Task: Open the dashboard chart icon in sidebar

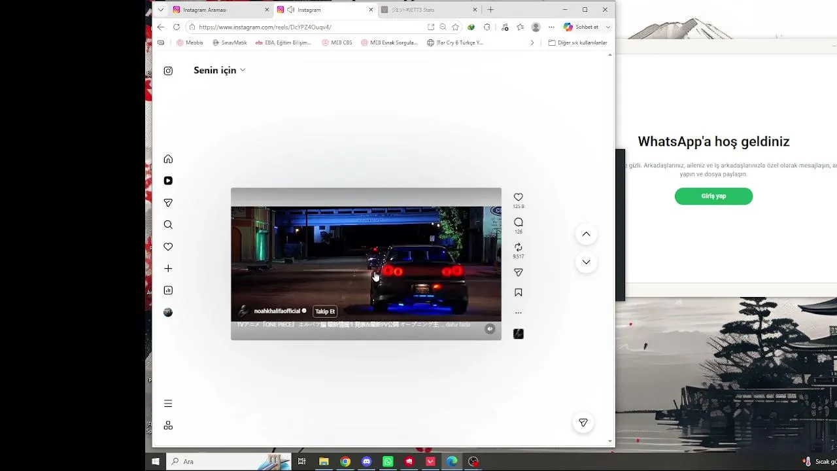Action: (x=168, y=290)
